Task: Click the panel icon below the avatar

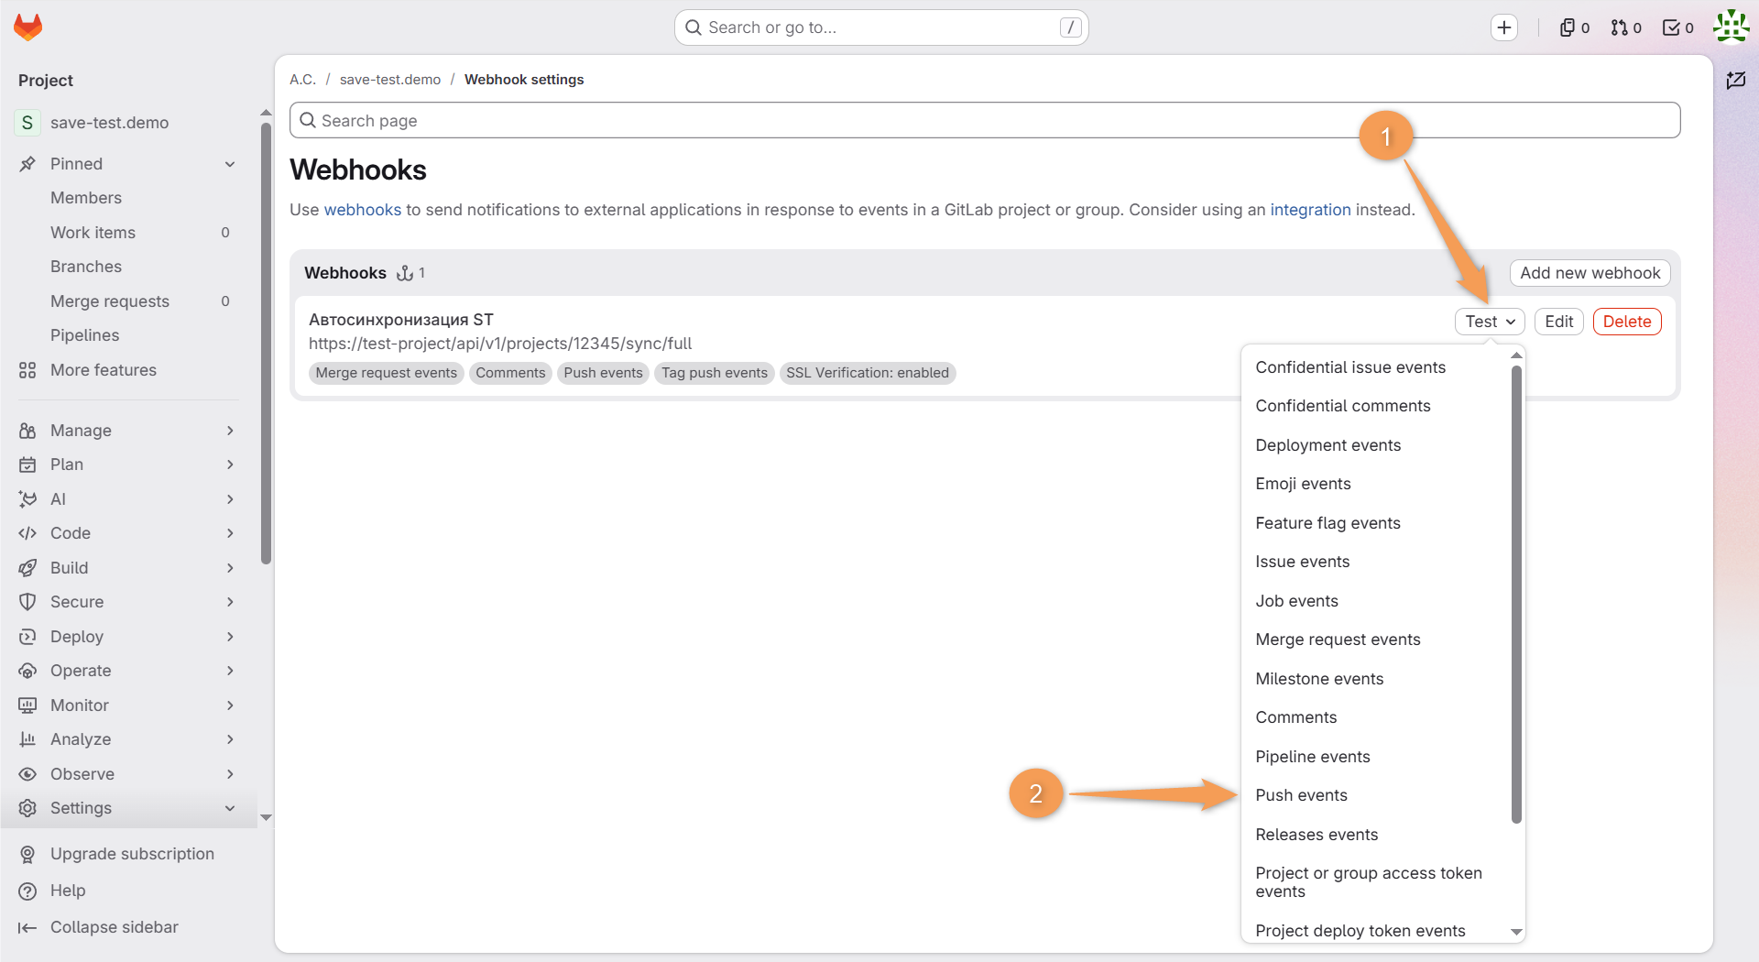Action: tap(1735, 80)
